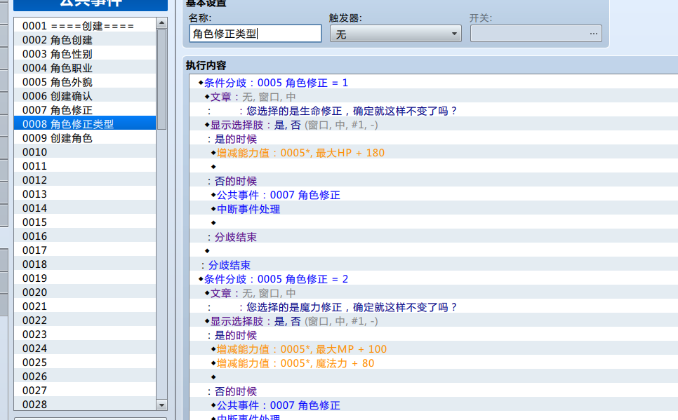Select empty common event 0020
The image size is (678, 420).
click(x=85, y=292)
